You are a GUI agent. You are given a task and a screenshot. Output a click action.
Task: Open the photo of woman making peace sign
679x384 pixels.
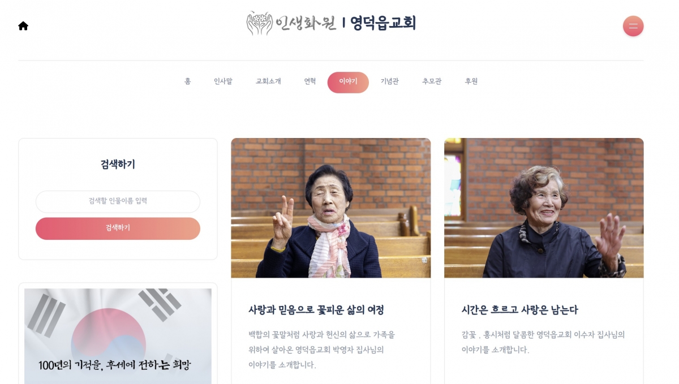click(x=331, y=208)
